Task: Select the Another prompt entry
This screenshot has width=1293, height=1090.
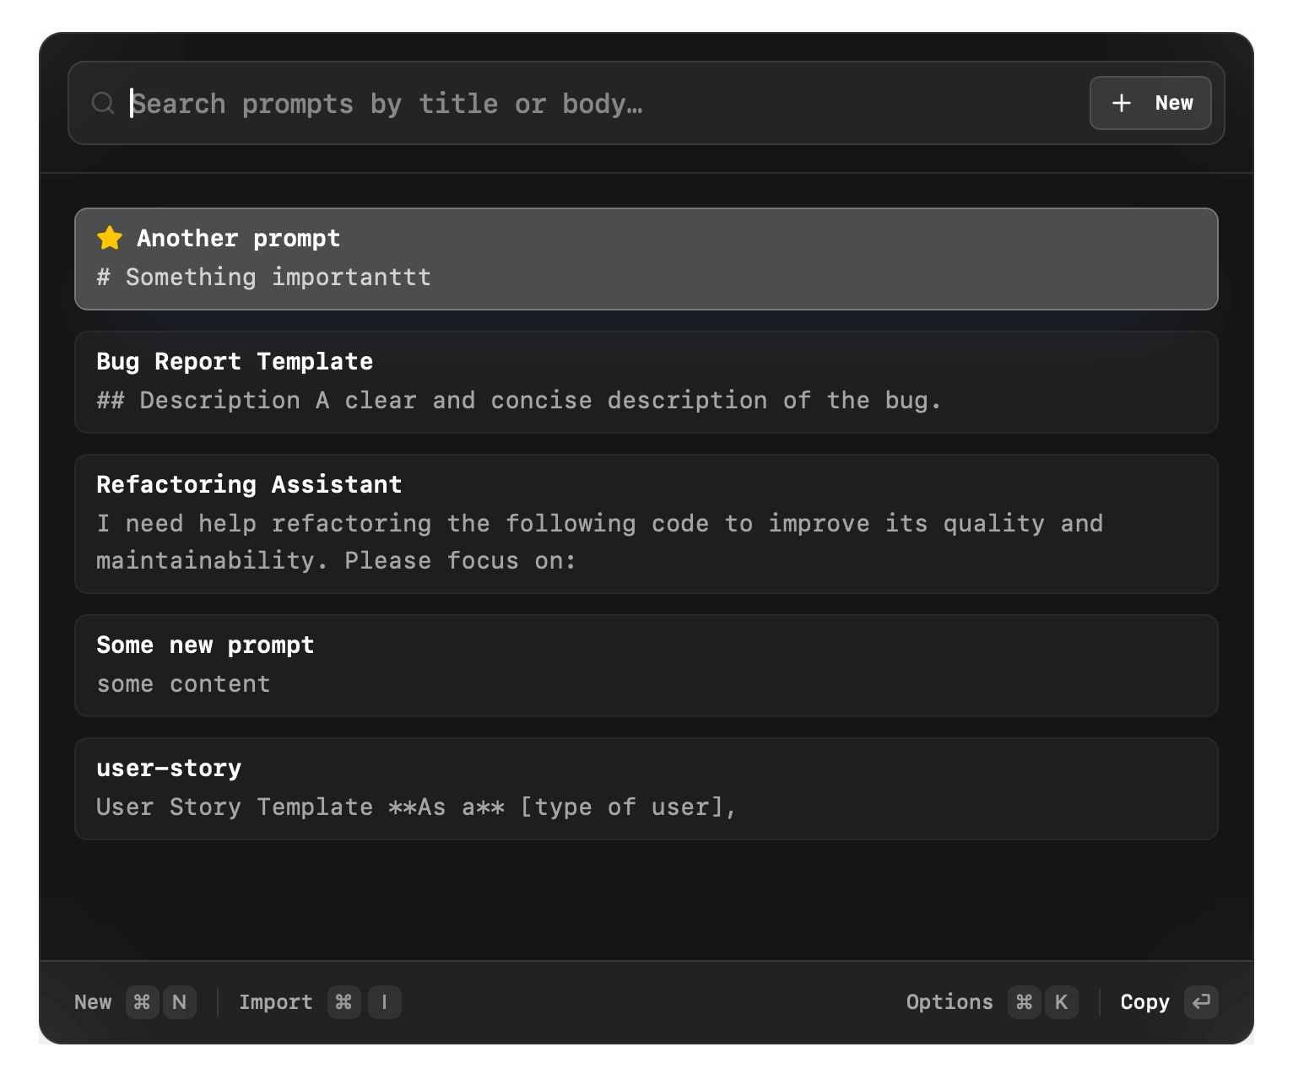Action: pos(646,259)
